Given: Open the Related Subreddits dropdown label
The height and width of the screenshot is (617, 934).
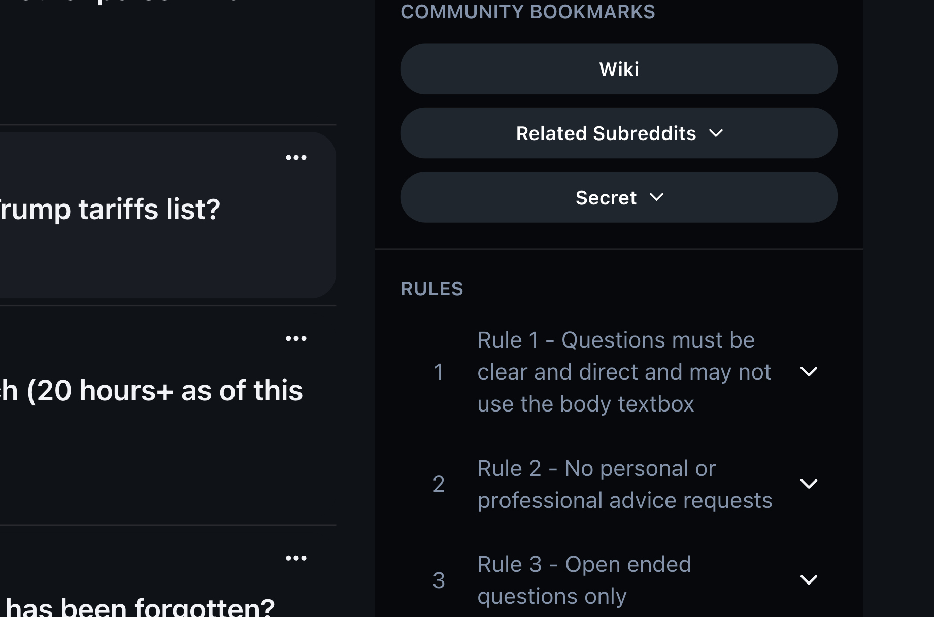Looking at the screenshot, I should 606,133.
